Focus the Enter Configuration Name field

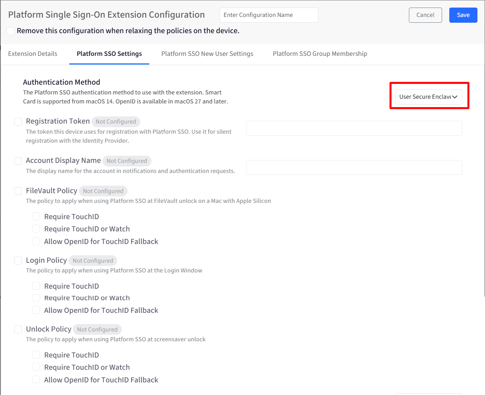coord(269,15)
